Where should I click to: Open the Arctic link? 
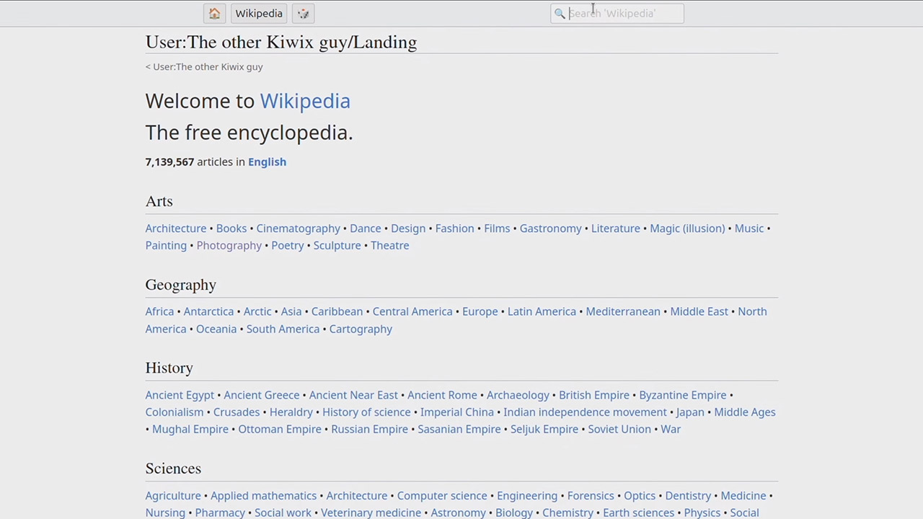[257, 311]
